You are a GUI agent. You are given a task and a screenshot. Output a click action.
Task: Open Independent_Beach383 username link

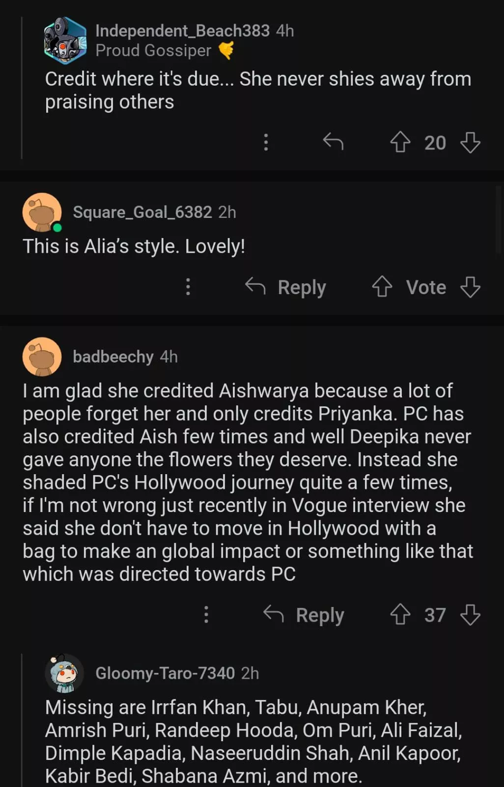click(x=182, y=30)
